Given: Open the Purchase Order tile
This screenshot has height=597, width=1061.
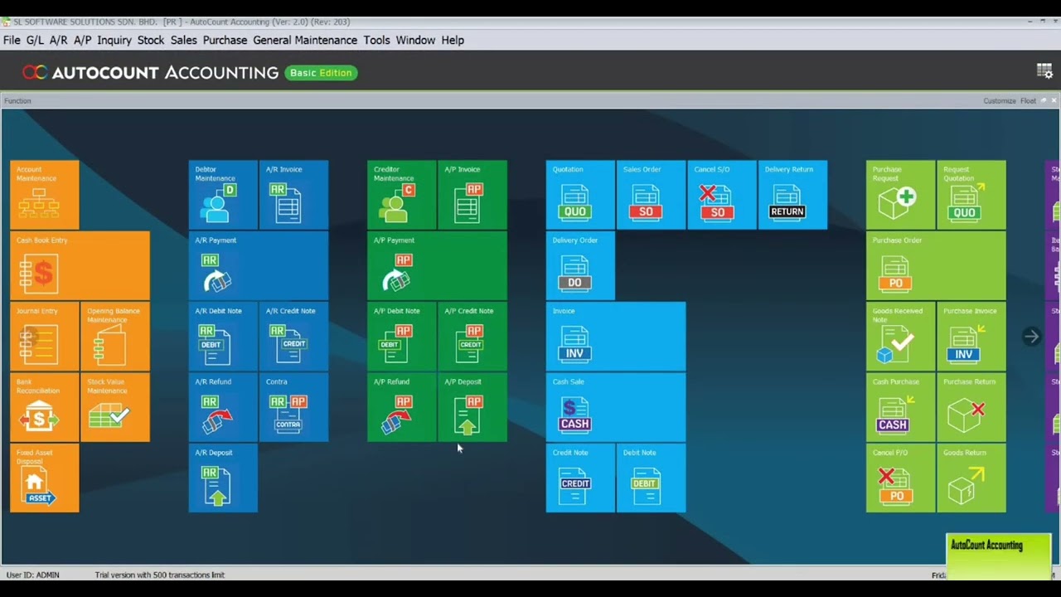Looking at the screenshot, I should click(936, 265).
